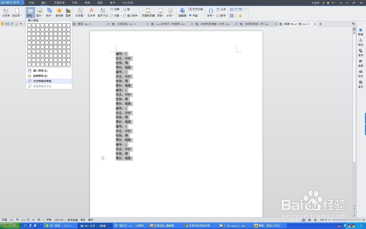The width and height of the screenshot is (366, 229).
Task: Expand the 图片 dropdown arrow
Action: (43, 16)
